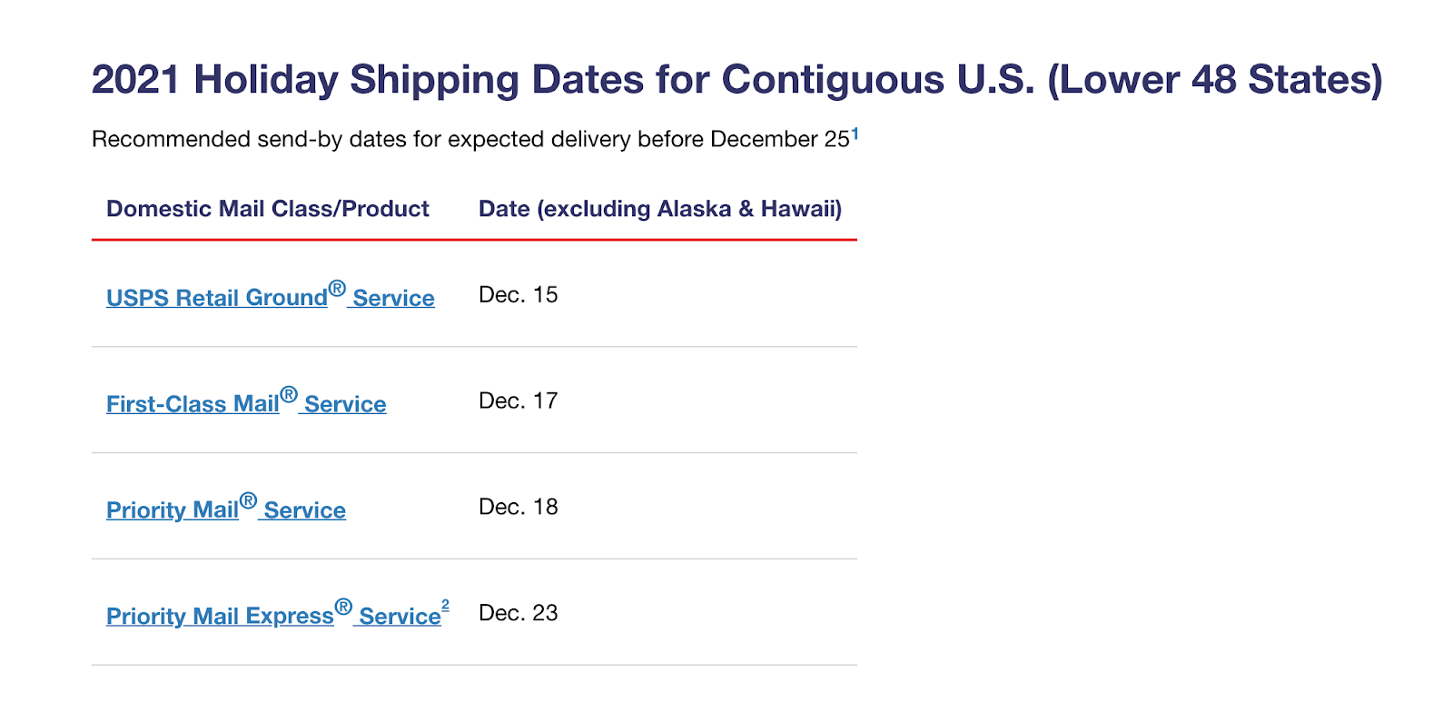
Task: Click the ® symbol after Priority Mail Express
Action: pos(343,607)
